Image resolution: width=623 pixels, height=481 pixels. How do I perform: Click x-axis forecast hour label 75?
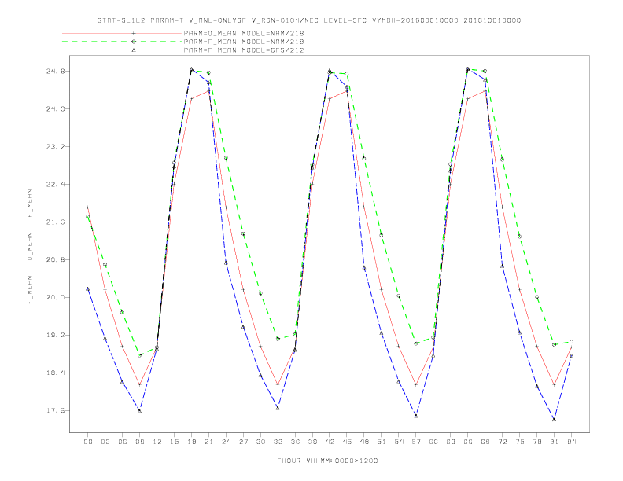[x=520, y=442]
